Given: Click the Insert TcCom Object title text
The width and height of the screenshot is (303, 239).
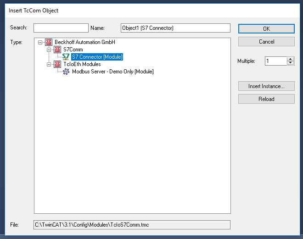Looking at the screenshot, I should click(34, 11).
